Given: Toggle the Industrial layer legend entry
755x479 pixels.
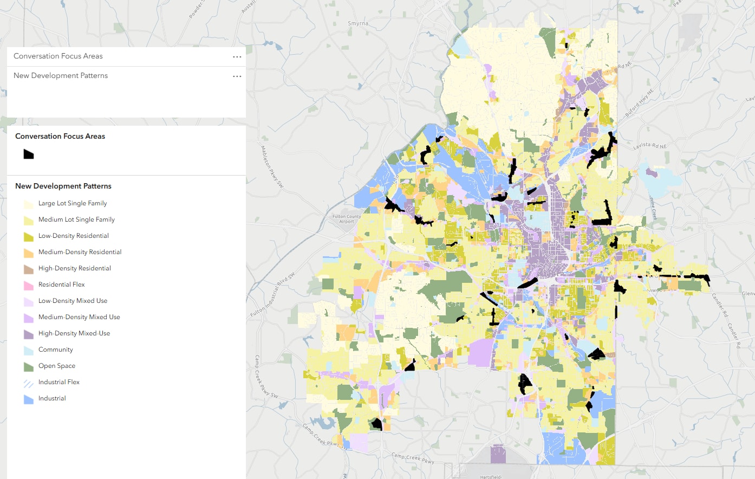Looking at the screenshot, I should [x=28, y=398].
